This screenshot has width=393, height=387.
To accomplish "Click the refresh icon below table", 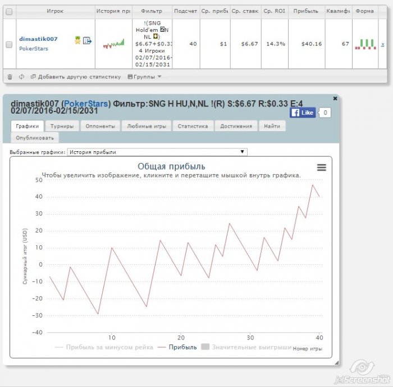I will [21, 77].
